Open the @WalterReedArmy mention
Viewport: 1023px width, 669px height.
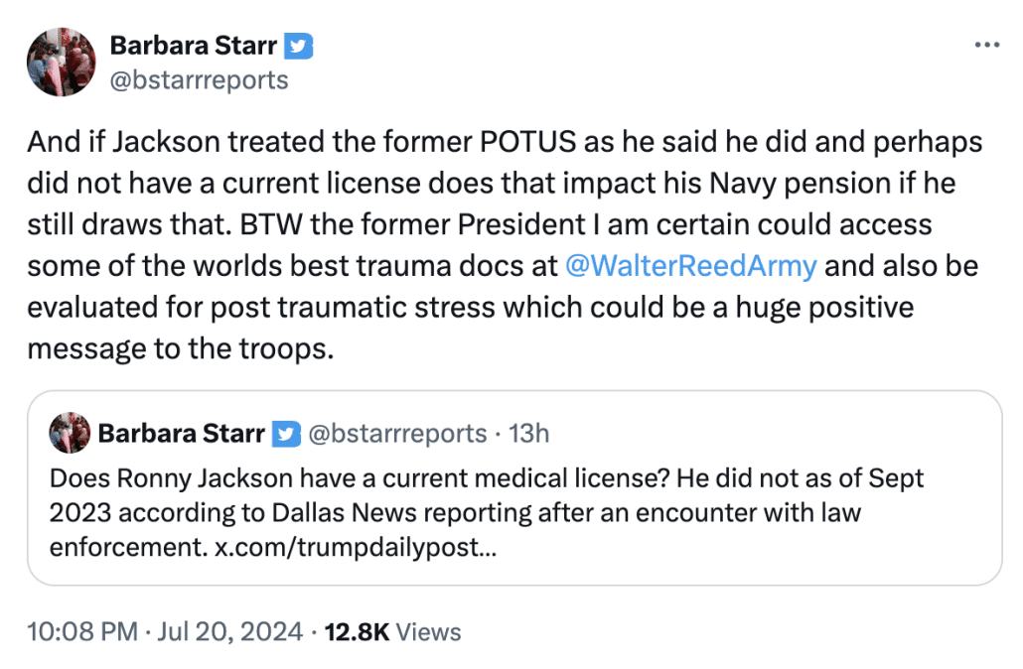690,266
